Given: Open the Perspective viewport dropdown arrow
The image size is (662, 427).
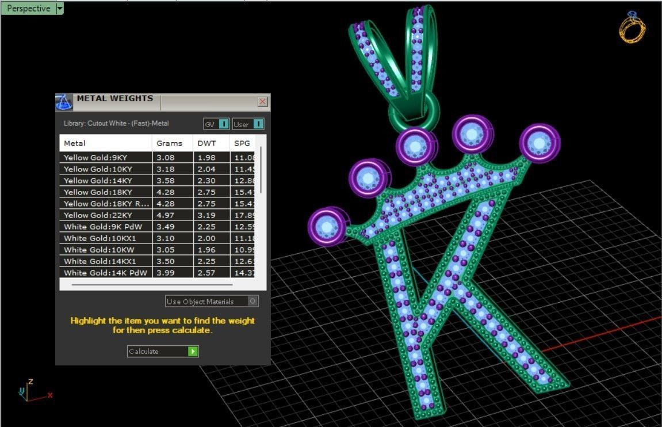Looking at the screenshot, I should [60, 8].
